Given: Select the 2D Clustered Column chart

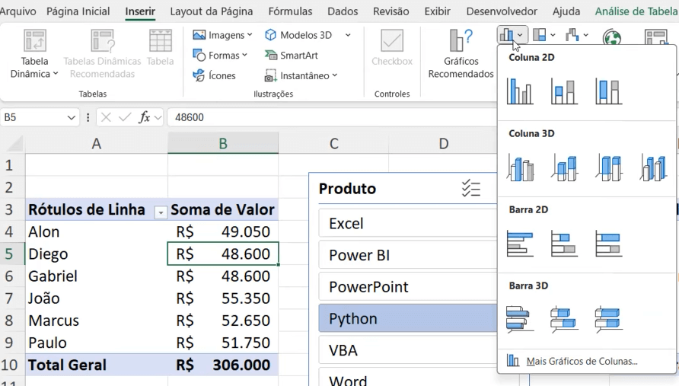Looking at the screenshot, I should coord(520,91).
